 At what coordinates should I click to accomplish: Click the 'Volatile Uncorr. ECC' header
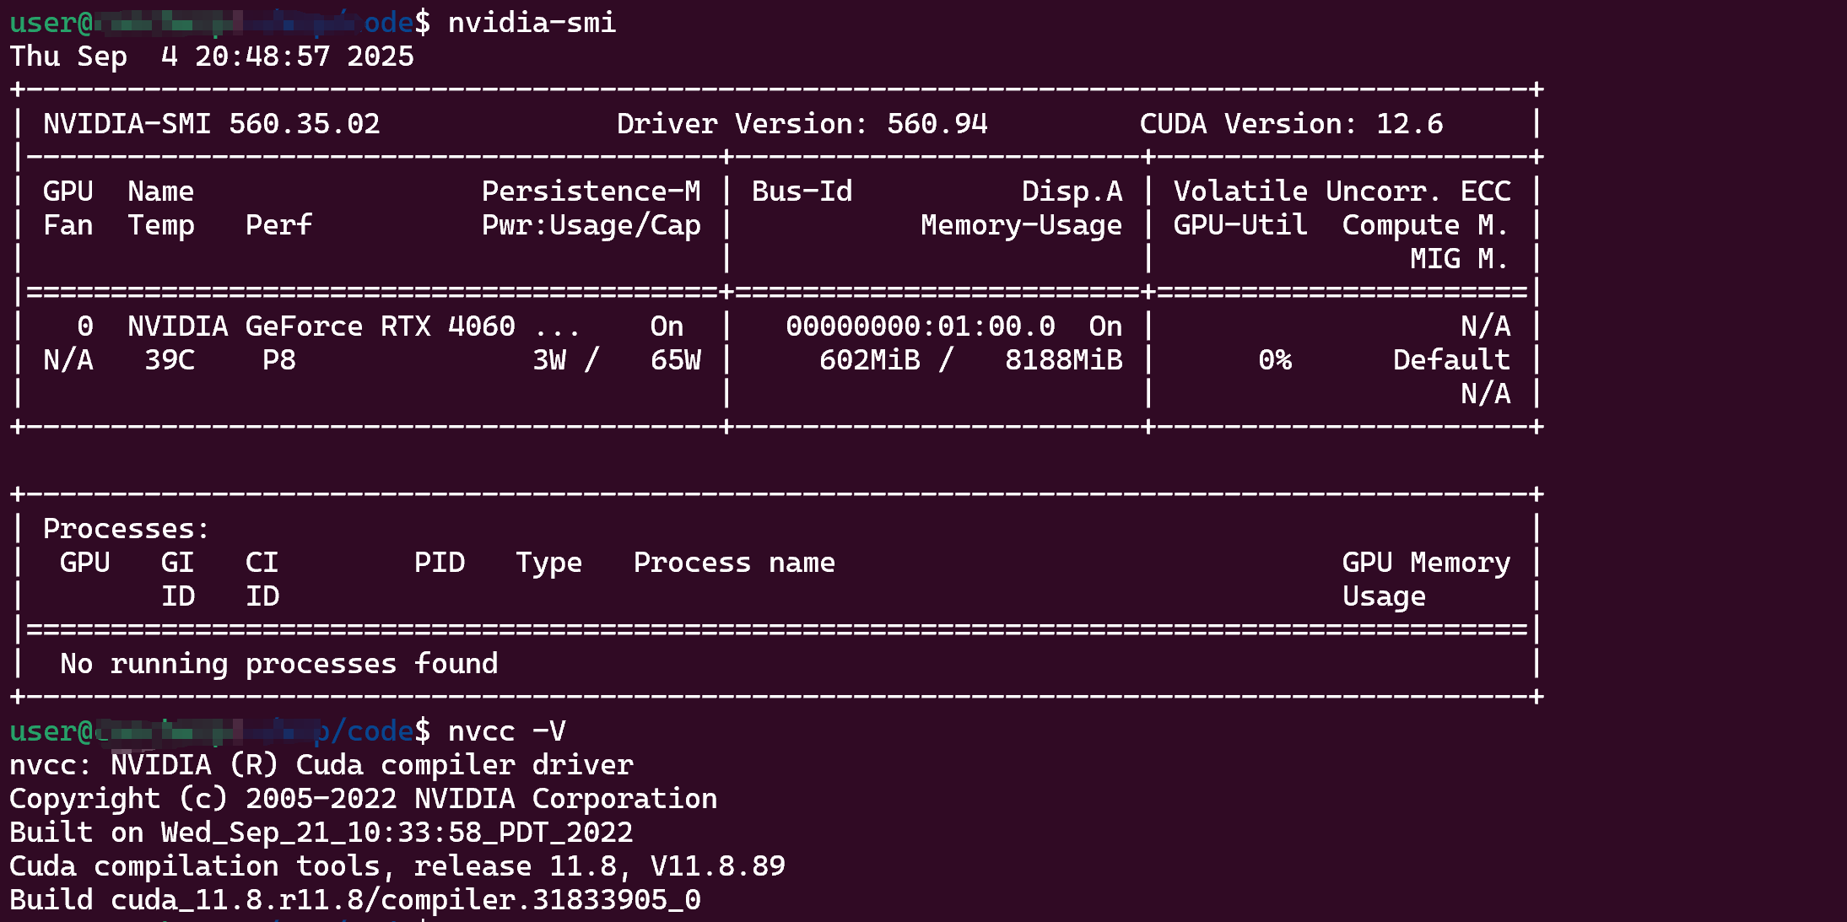(x=1342, y=191)
